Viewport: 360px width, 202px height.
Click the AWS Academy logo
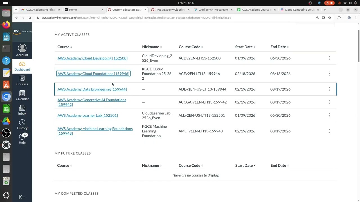click(x=22, y=31)
